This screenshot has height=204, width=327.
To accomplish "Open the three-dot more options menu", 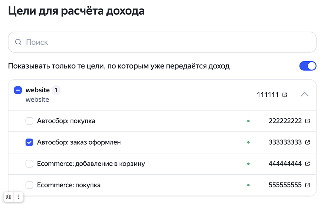I will (x=19, y=197).
